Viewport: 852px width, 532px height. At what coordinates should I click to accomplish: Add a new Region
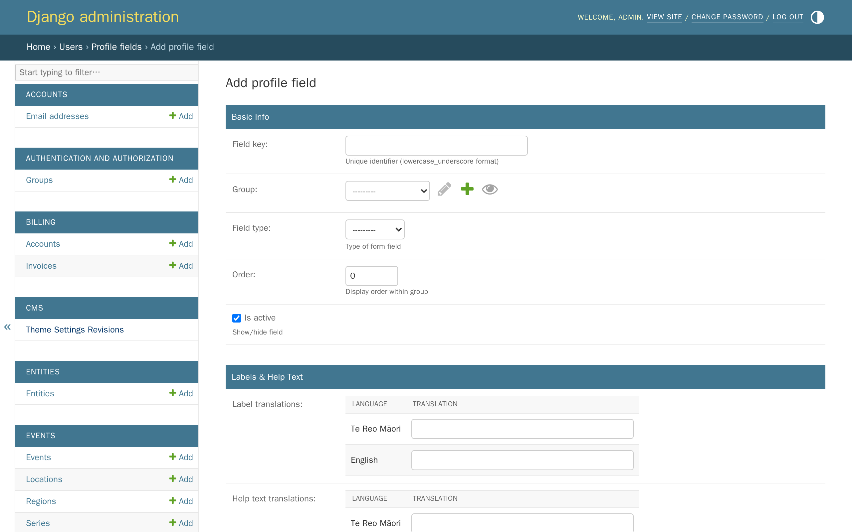point(181,501)
